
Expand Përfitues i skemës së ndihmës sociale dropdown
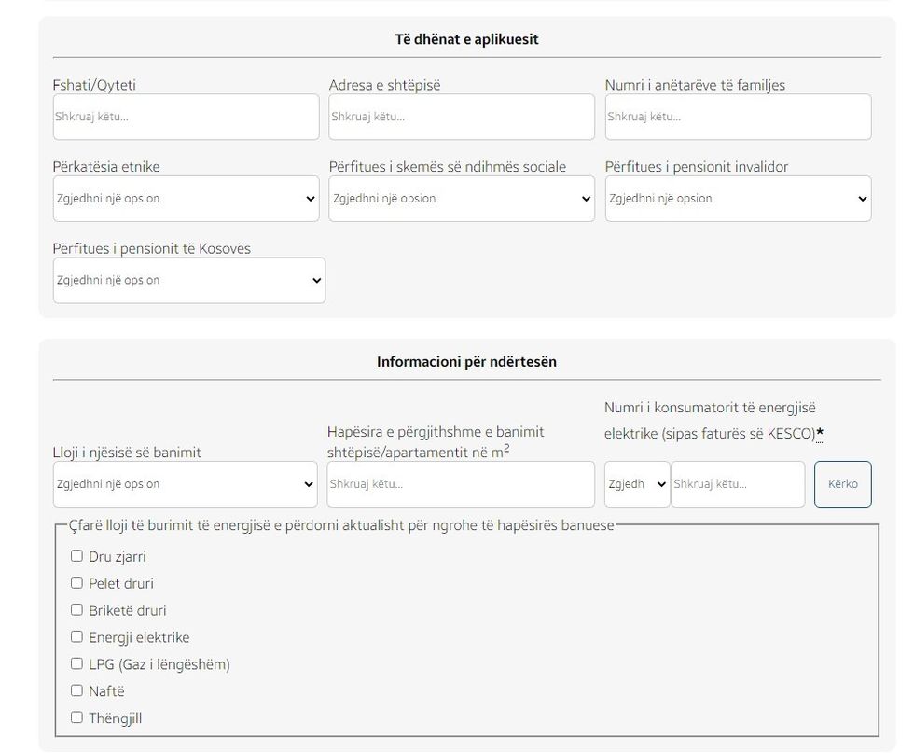pyautogui.click(x=461, y=199)
